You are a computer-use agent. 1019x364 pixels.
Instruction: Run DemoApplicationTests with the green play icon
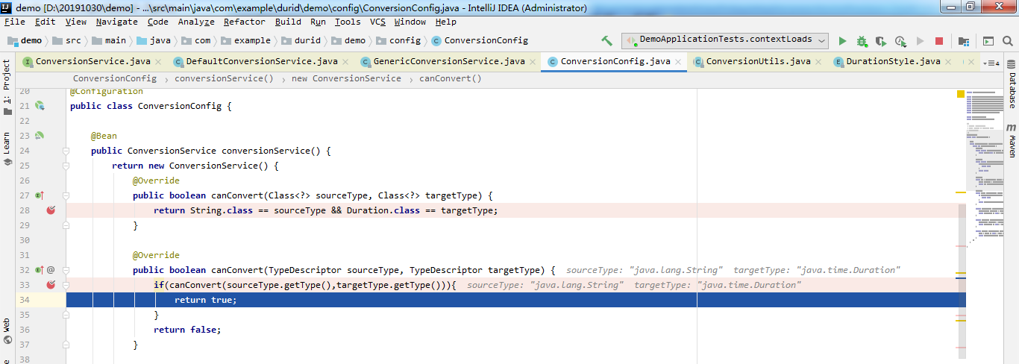842,41
